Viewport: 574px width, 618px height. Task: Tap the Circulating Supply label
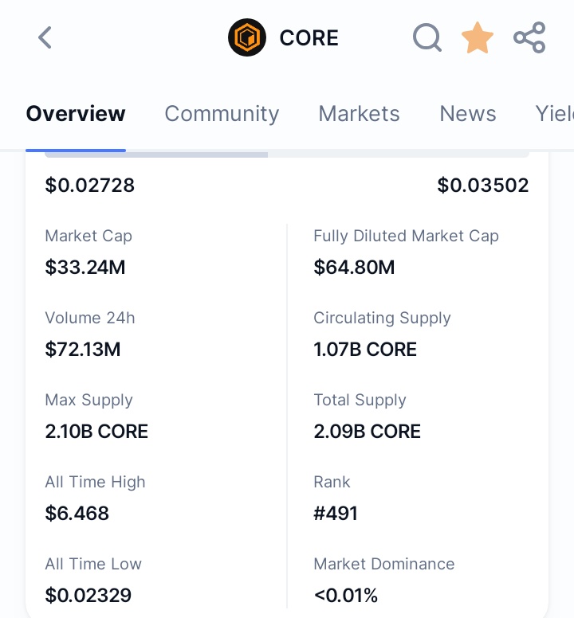[382, 318]
